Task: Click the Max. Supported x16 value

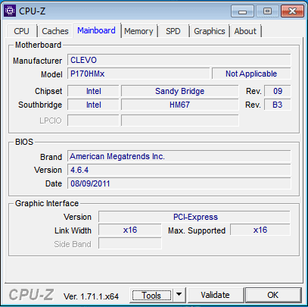Action: click(x=260, y=230)
